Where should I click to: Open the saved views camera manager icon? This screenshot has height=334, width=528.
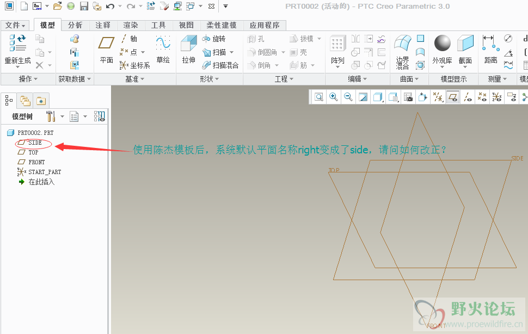coord(408,97)
